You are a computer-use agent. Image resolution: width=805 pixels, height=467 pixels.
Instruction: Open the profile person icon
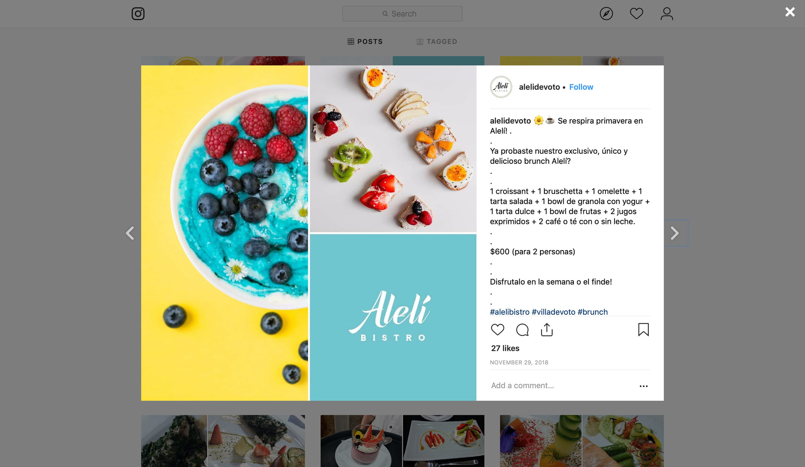point(667,14)
